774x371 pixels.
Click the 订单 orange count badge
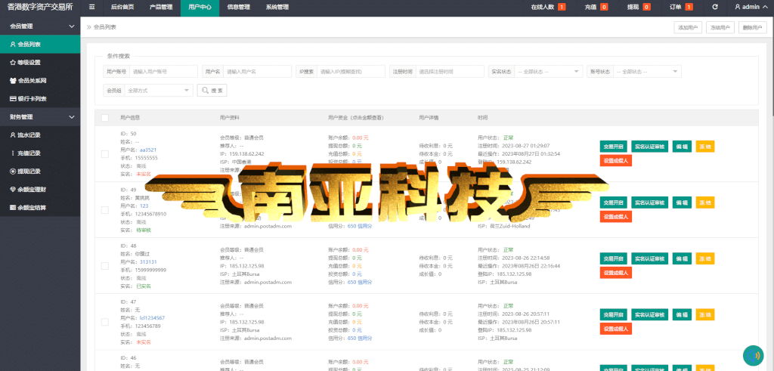pos(689,8)
